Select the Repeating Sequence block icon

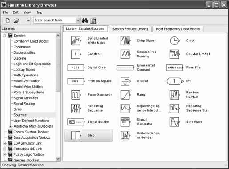[x=76, y=109]
